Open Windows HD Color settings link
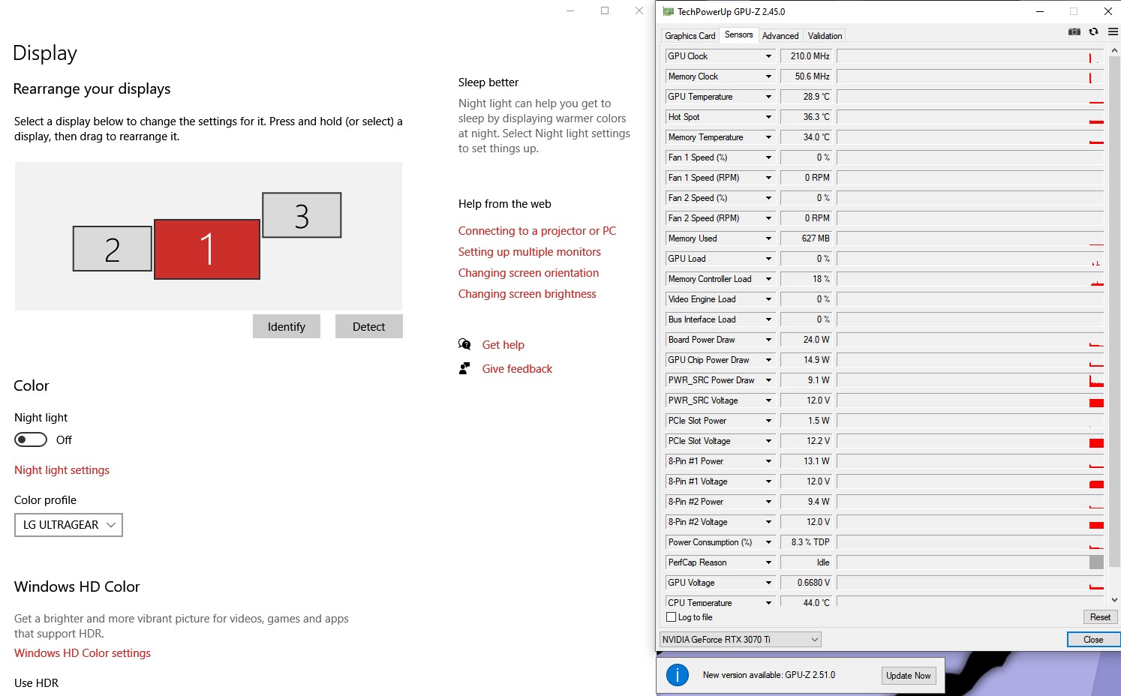 (x=83, y=653)
